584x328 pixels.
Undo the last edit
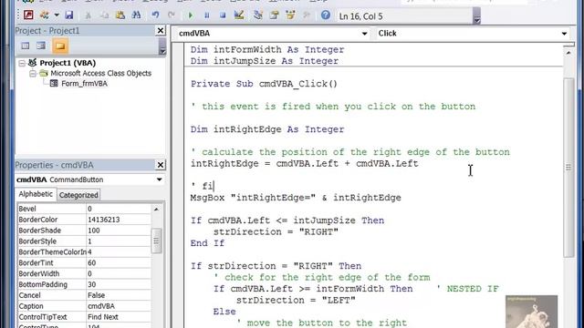pos(155,15)
